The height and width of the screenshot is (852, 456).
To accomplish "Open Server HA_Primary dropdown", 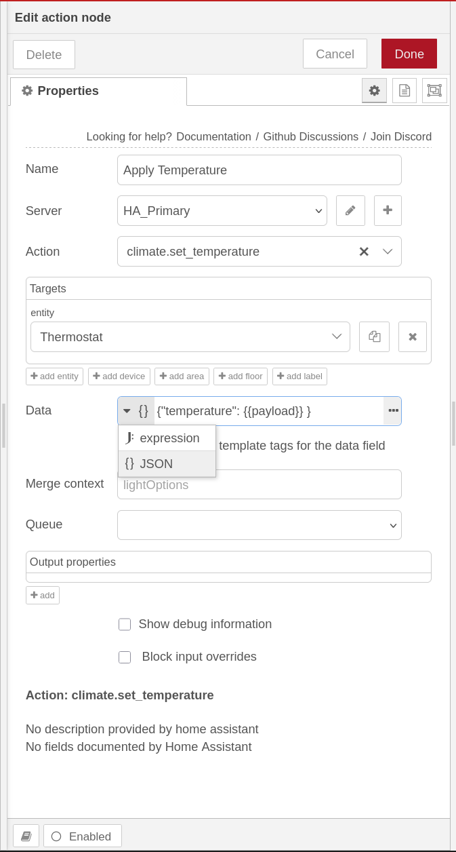I will pyautogui.click(x=222, y=210).
